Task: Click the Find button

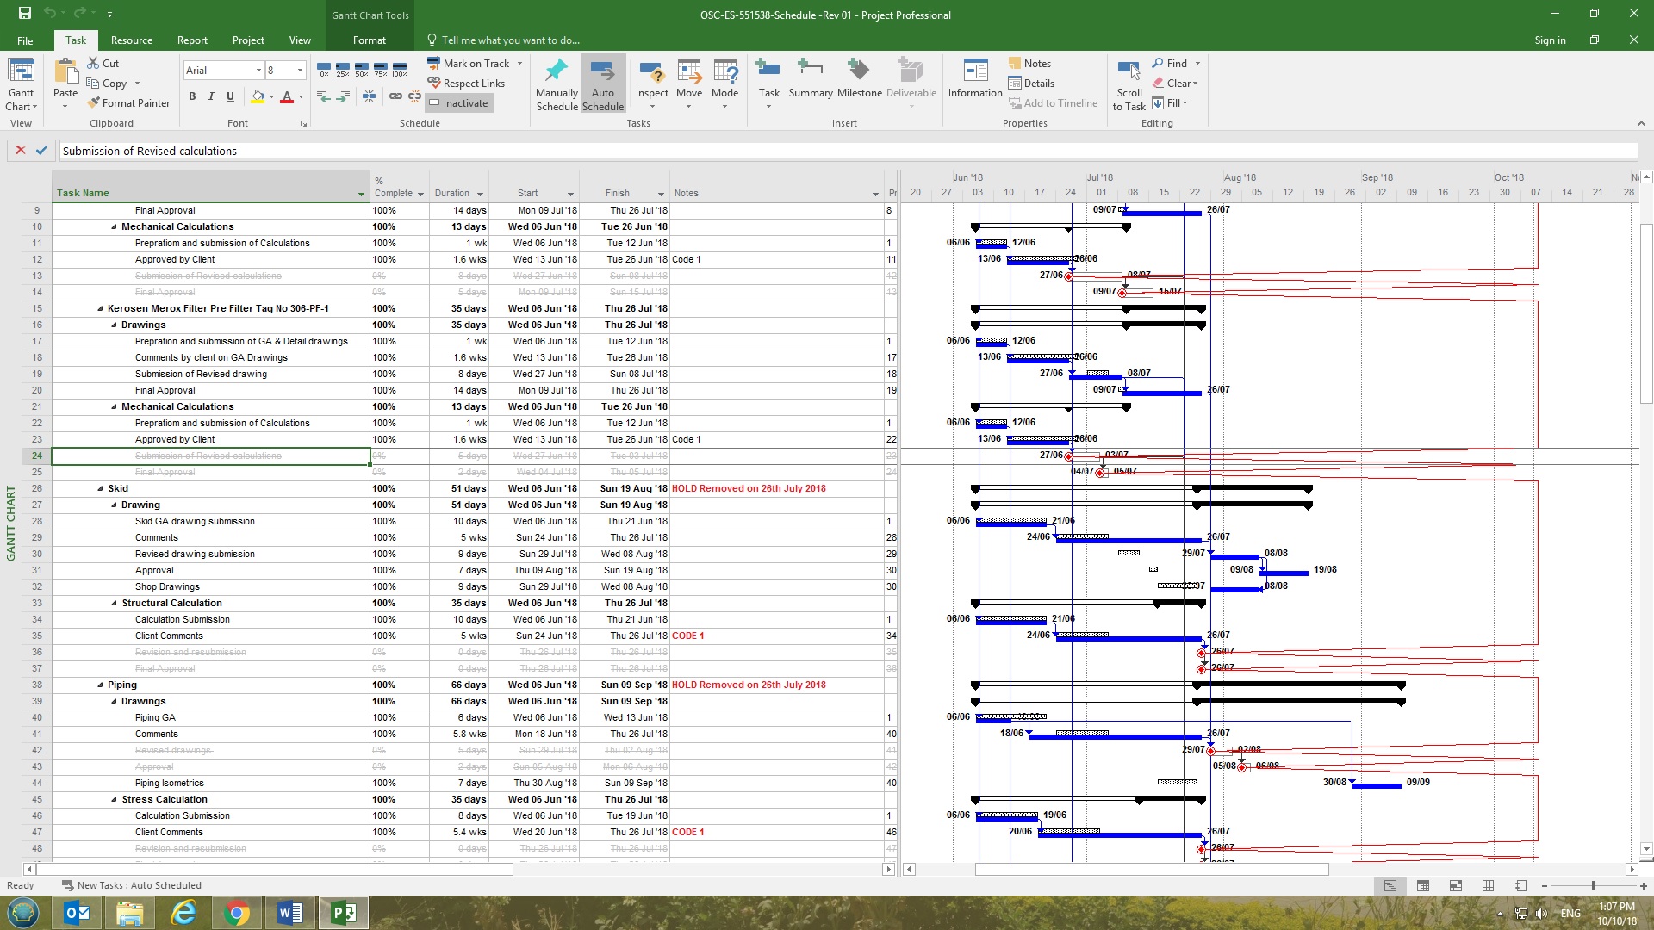Action: pyautogui.click(x=1169, y=63)
